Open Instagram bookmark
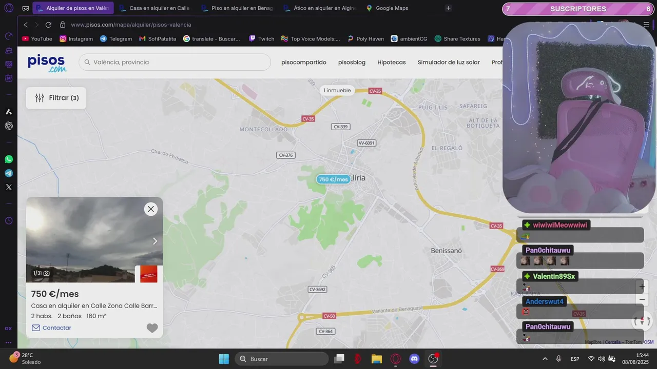The height and width of the screenshot is (369, 657). pyautogui.click(x=76, y=39)
